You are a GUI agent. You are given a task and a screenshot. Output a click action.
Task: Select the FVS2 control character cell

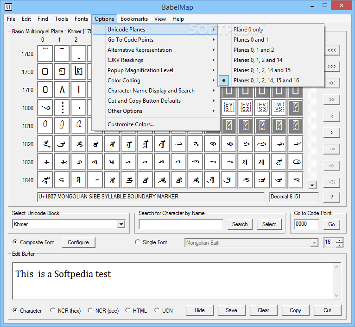(246, 107)
